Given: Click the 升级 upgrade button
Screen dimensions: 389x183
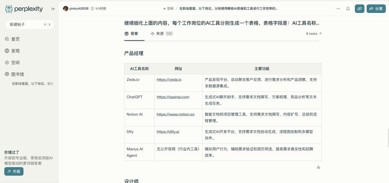Looking at the screenshot, I should point(14,171).
